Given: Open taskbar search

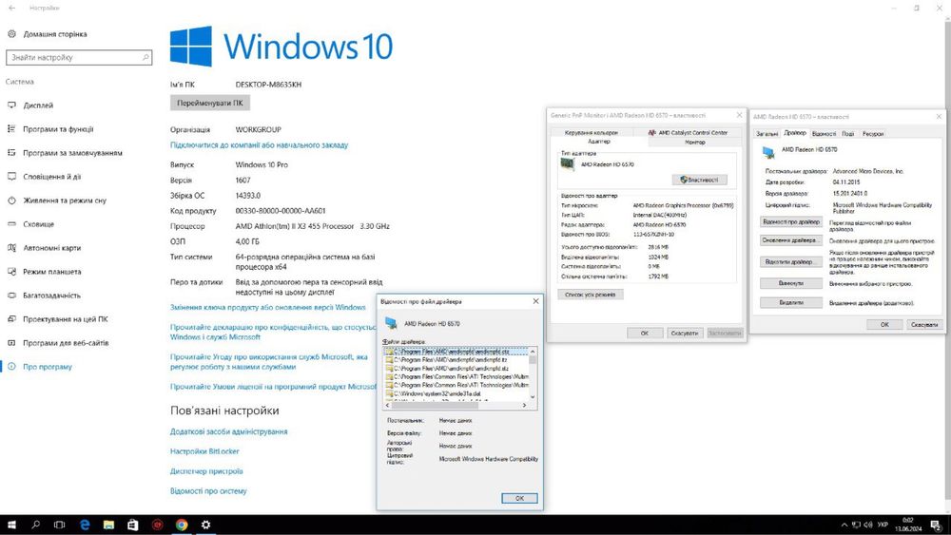Looking at the screenshot, I should (36, 525).
